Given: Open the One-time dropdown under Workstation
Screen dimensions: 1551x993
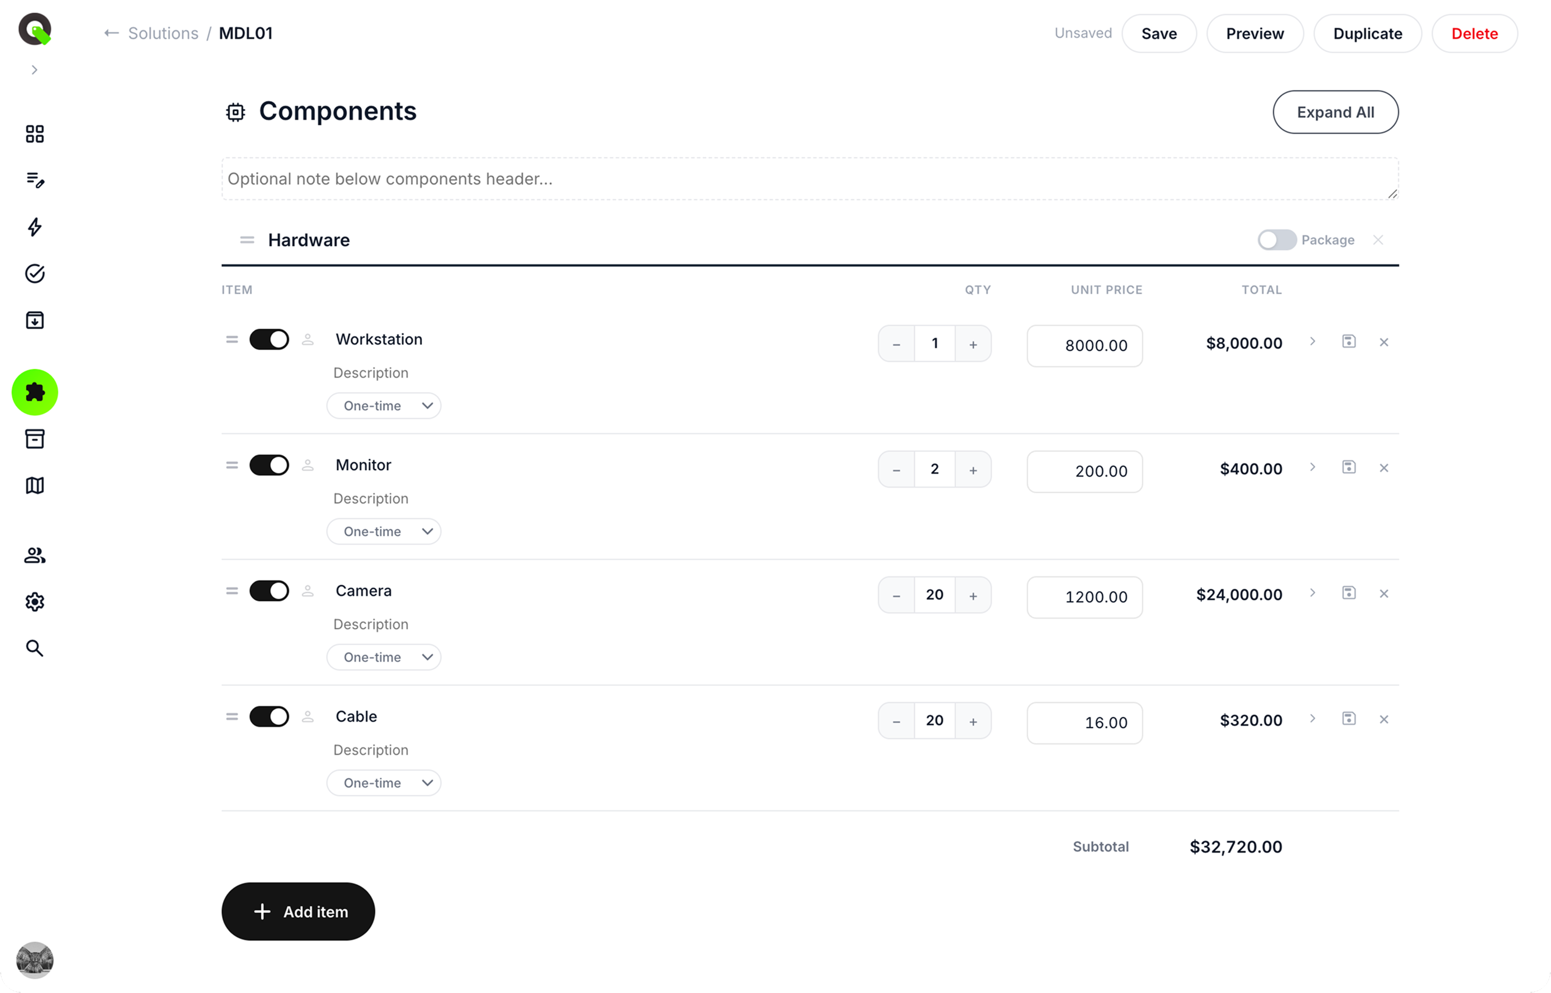Looking at the screenshot, I should pyautogui.click(x=384, y=405).
